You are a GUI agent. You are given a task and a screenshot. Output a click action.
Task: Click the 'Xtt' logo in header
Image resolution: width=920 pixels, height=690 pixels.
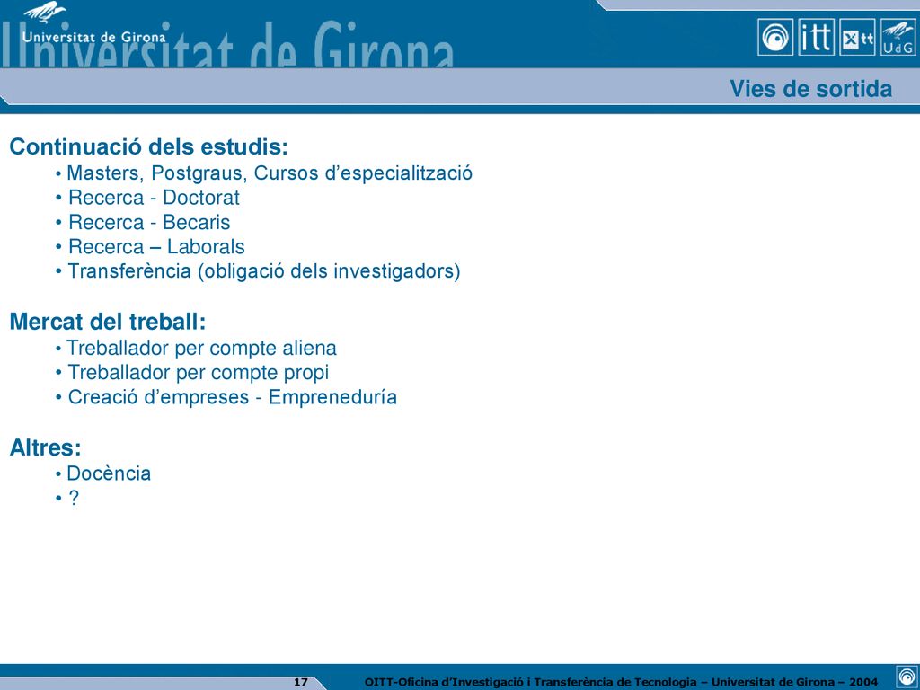click(x=857, y=37)
